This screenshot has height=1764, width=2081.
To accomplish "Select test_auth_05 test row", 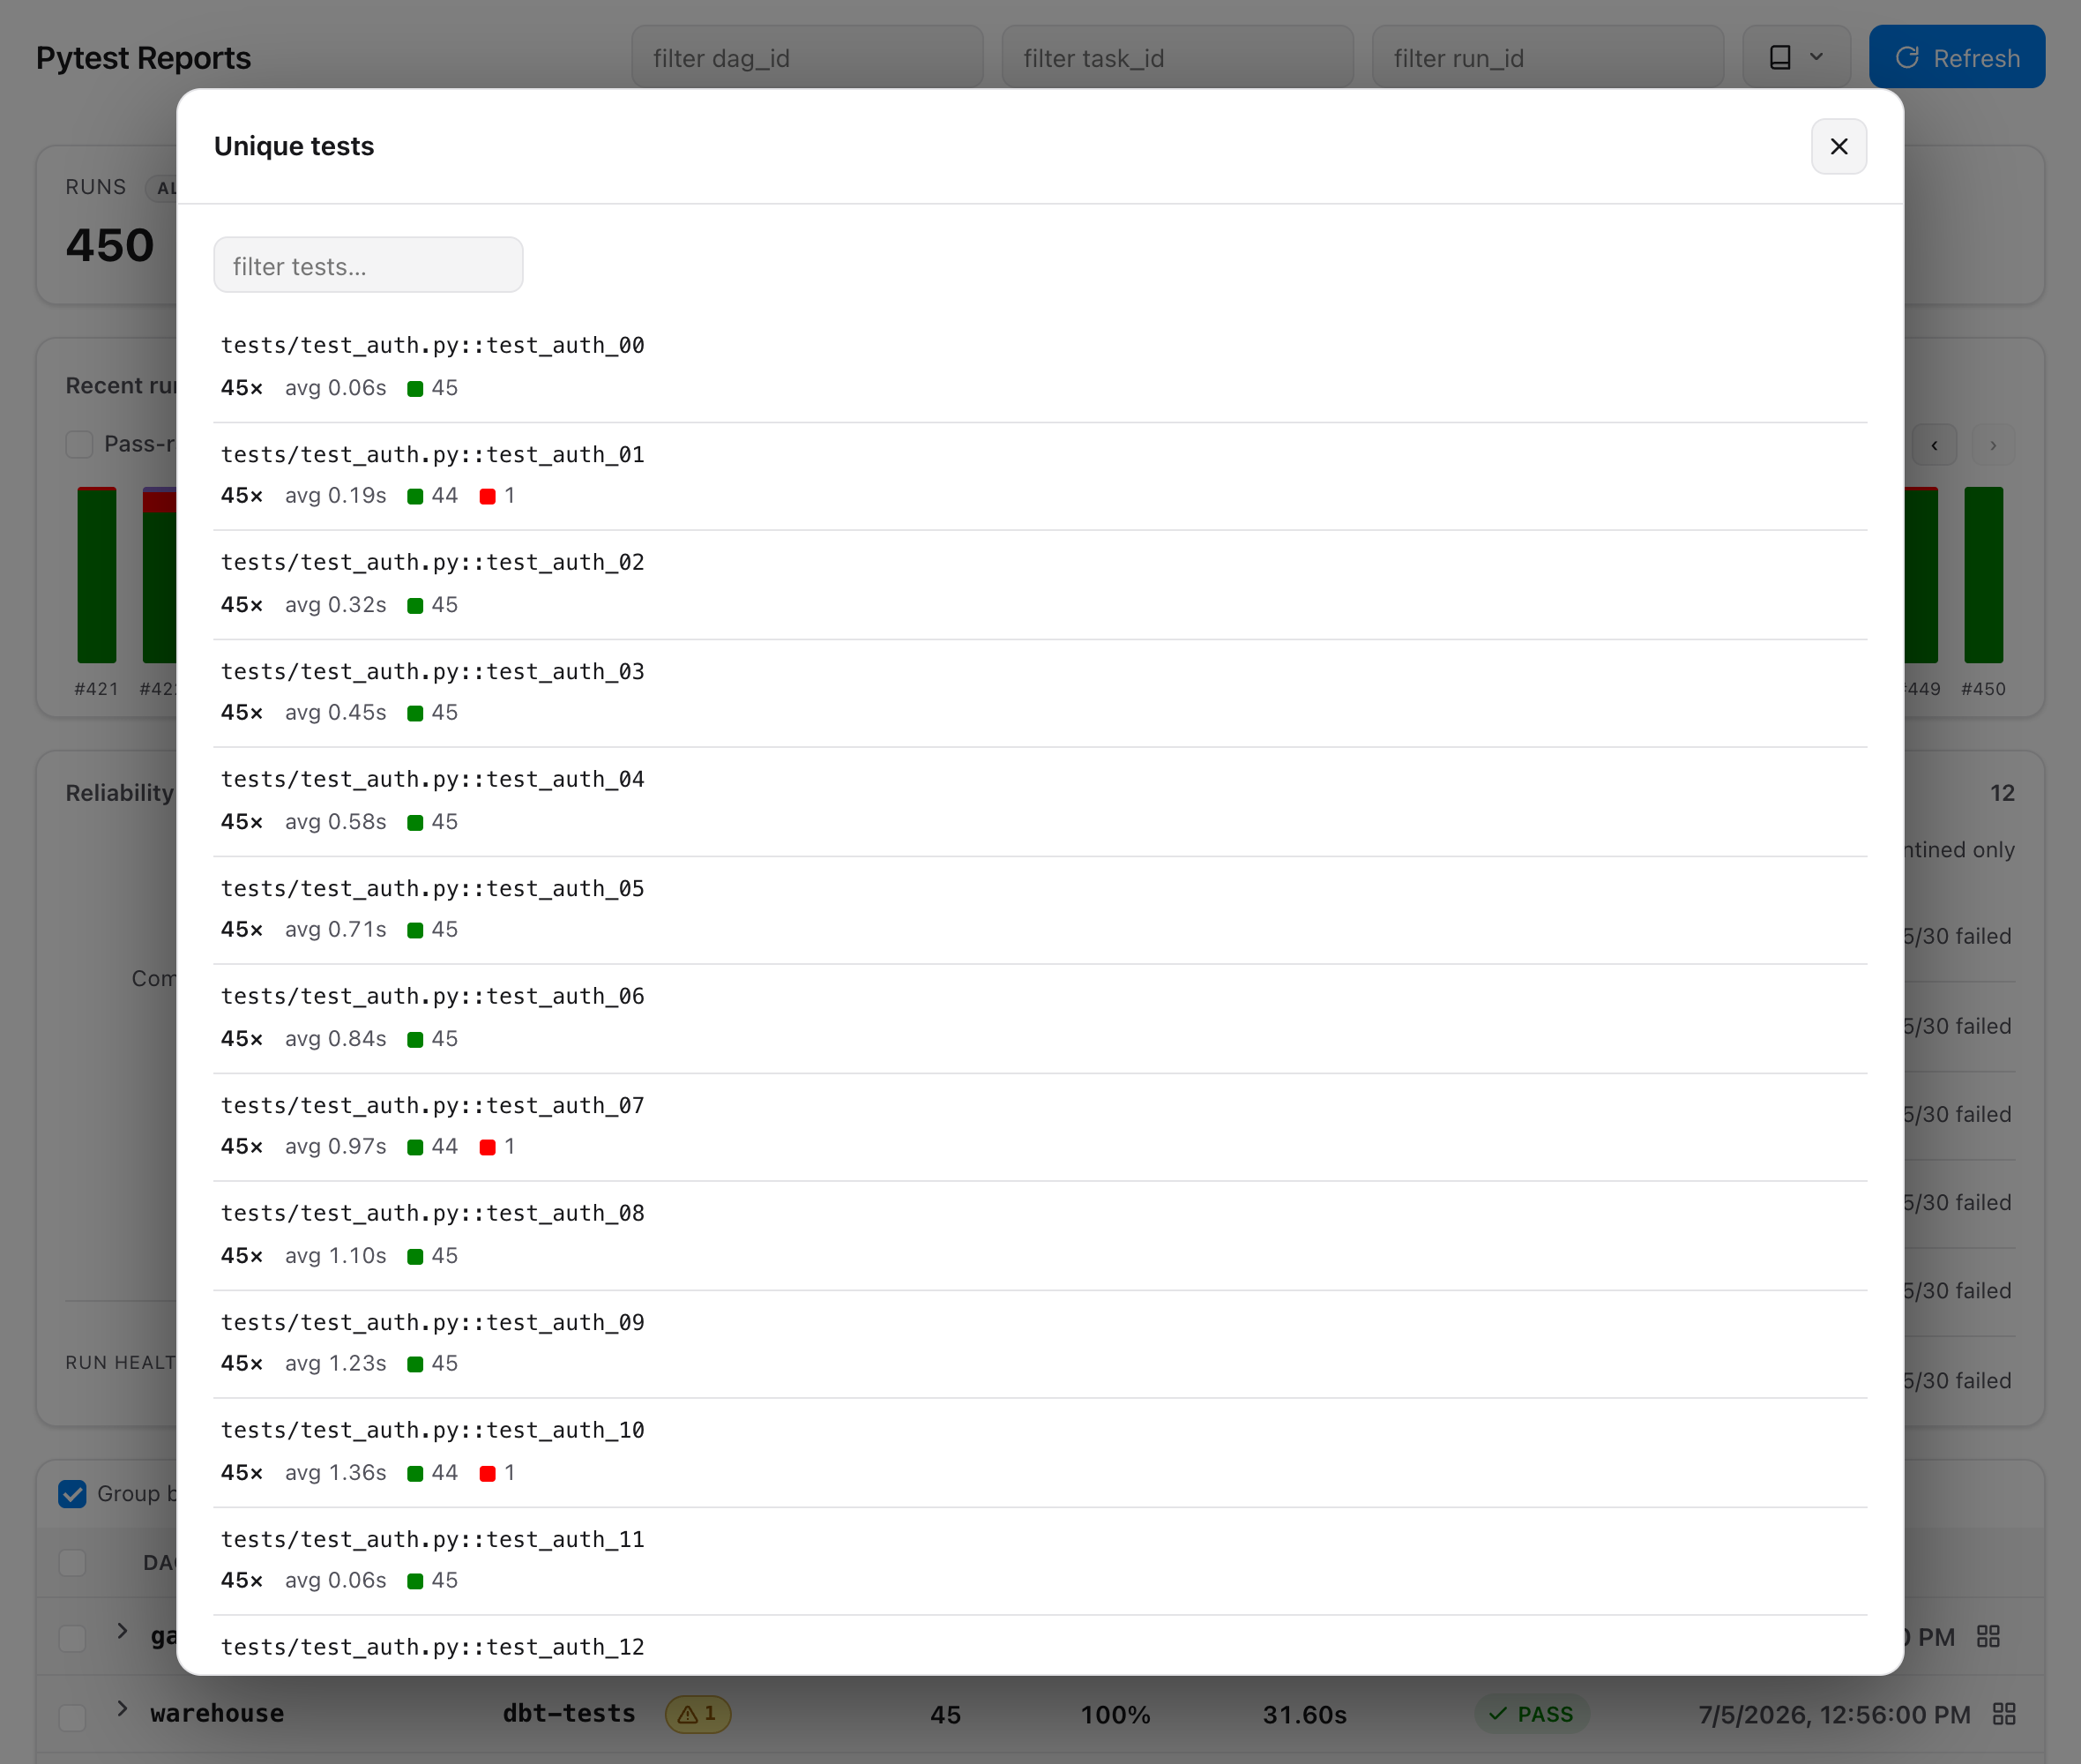I will click(x=1040, y=910).
